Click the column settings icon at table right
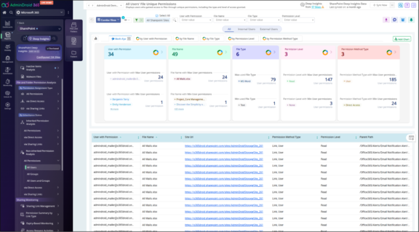Screen dimensions: 419x232 (x=411, y=138)
